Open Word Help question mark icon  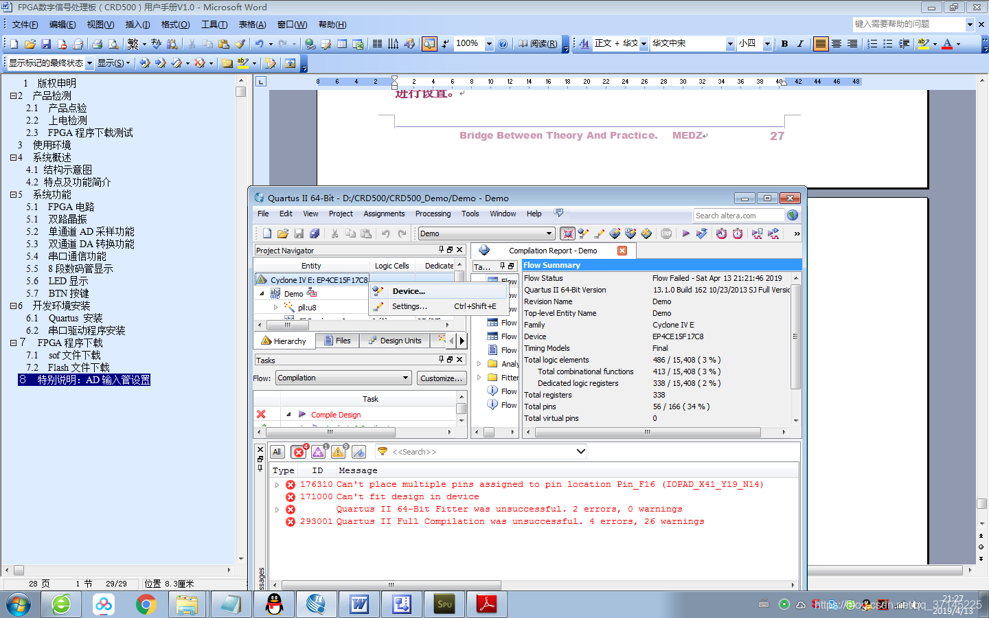point(503,43)
